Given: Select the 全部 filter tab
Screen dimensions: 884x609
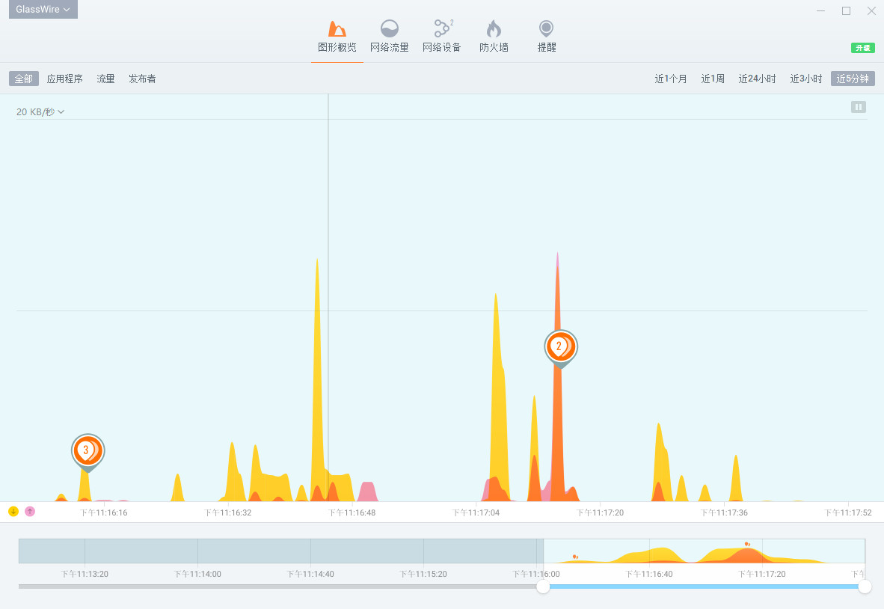Looking at the screenshot, I should coord(24,79).
